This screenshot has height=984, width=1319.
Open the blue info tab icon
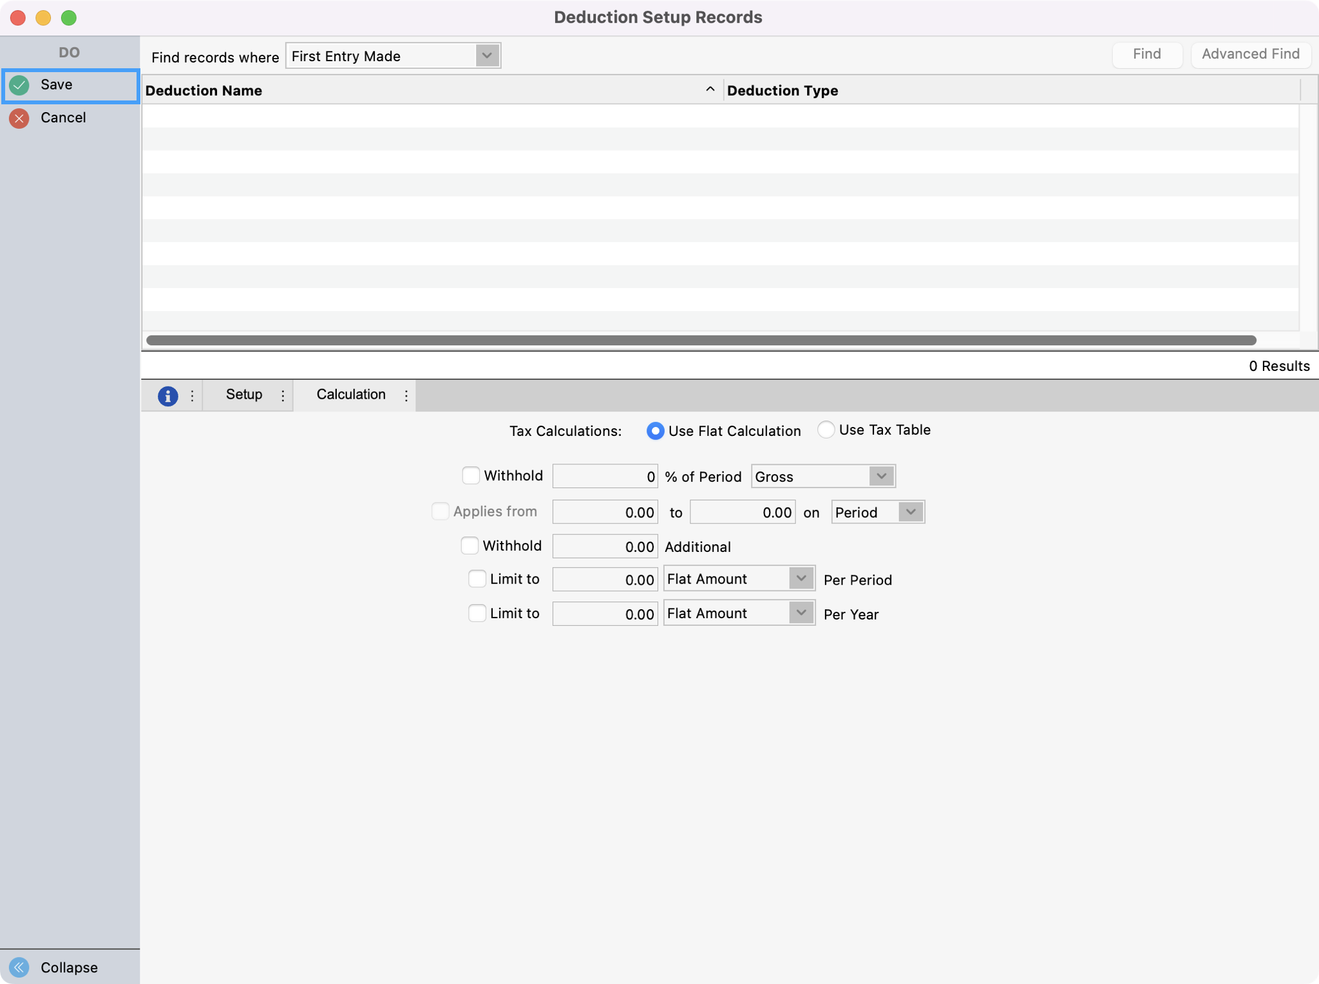click(x=167, y=395)
